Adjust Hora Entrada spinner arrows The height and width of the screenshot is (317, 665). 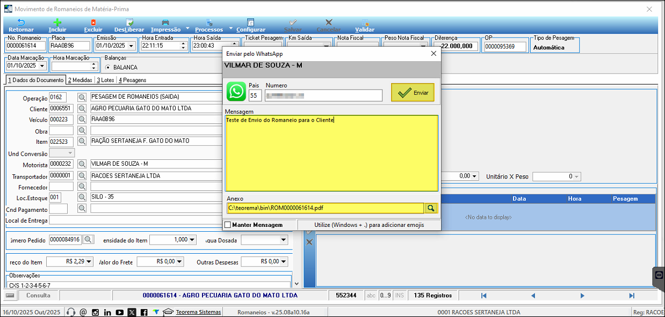[183, 46]
